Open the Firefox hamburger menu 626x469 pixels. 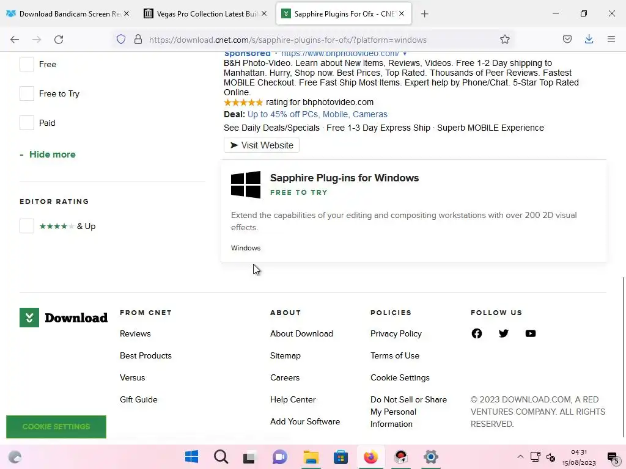611,40
